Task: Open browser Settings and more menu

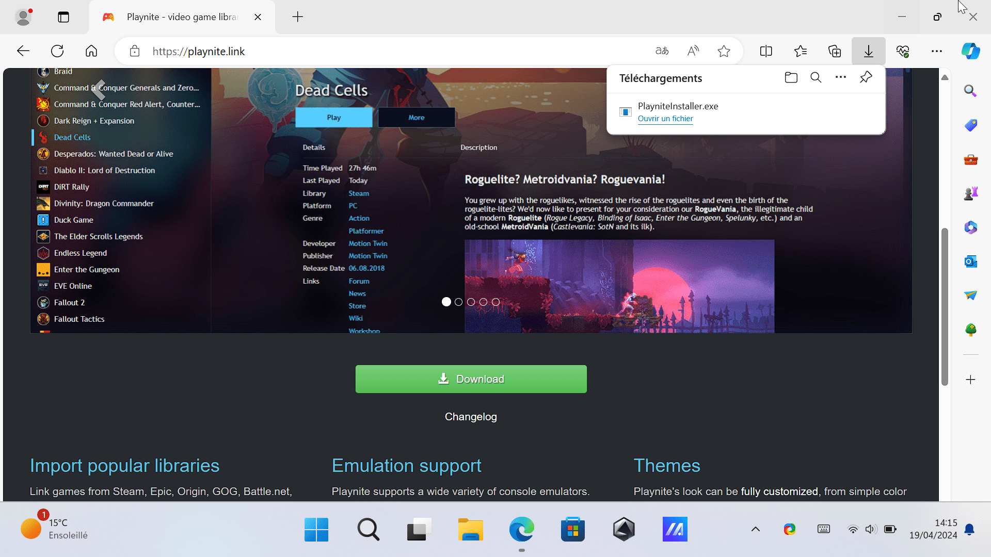Action: tap(937, 51)
